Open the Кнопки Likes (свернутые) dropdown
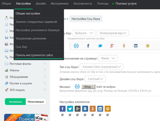The width and height of the screenshot is (160, 121). click(x=101, y=67)
